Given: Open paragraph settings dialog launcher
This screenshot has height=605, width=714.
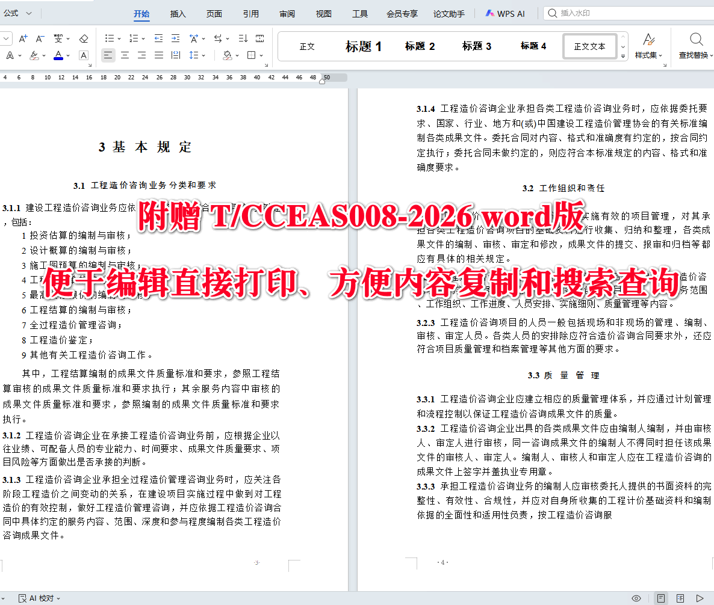Looking at the screenshot, I should 266,65.
